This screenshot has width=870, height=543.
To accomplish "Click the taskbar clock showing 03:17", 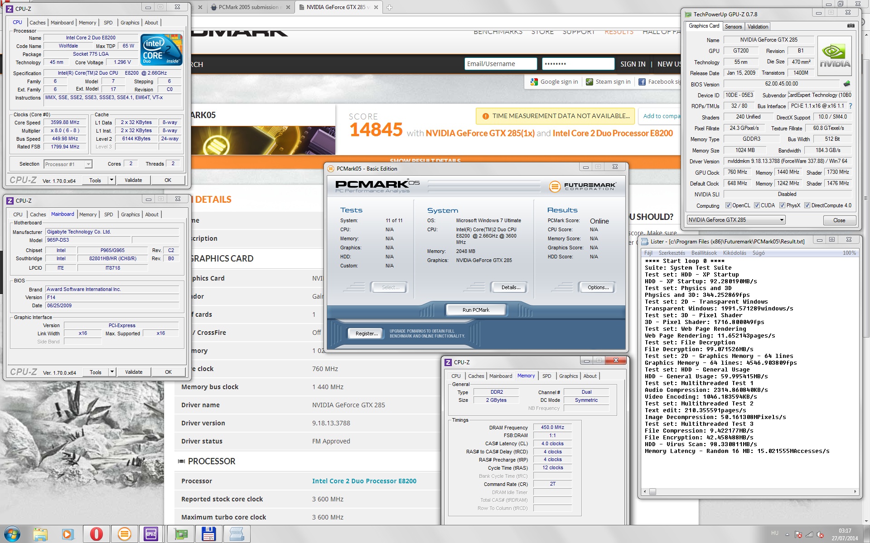I will pyautogui.click(x=844, y=534).
